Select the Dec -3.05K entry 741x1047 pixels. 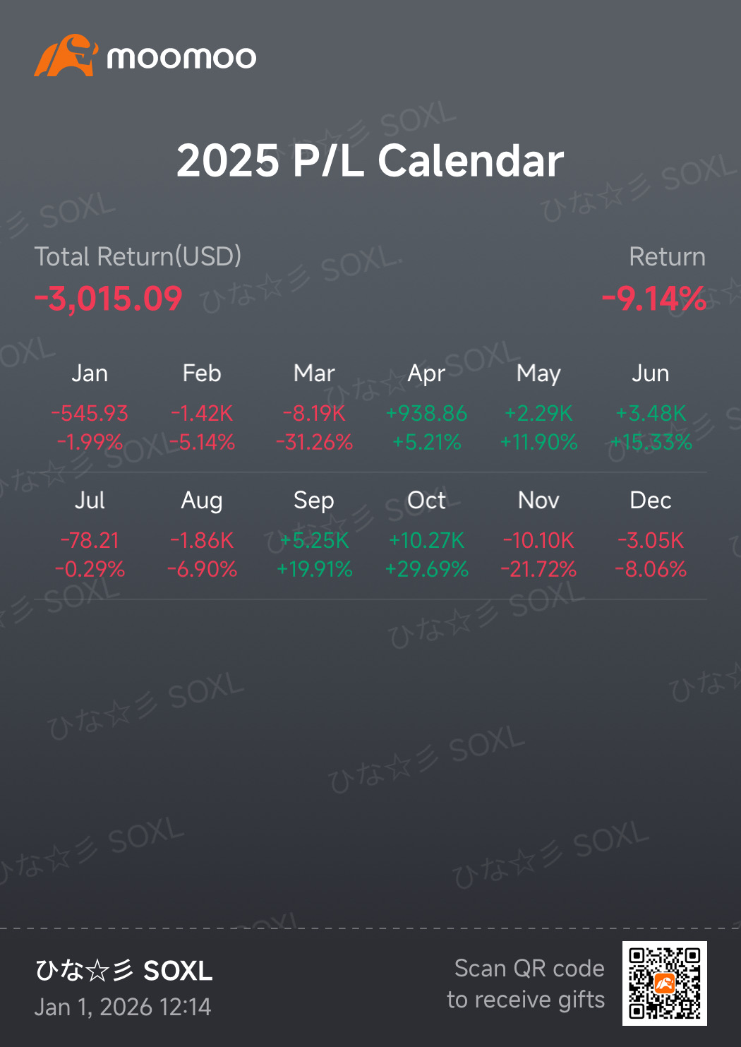(x=651, y=540)
